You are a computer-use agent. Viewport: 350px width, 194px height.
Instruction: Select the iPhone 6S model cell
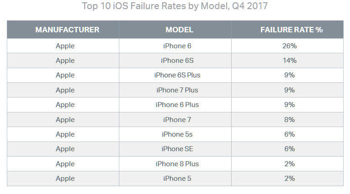pyautogui.click(x=177, y=61)
